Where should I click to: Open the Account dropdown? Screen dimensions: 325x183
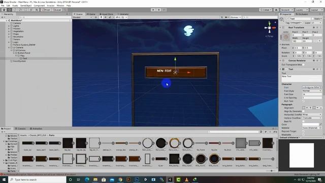click(x=286, y=10)
